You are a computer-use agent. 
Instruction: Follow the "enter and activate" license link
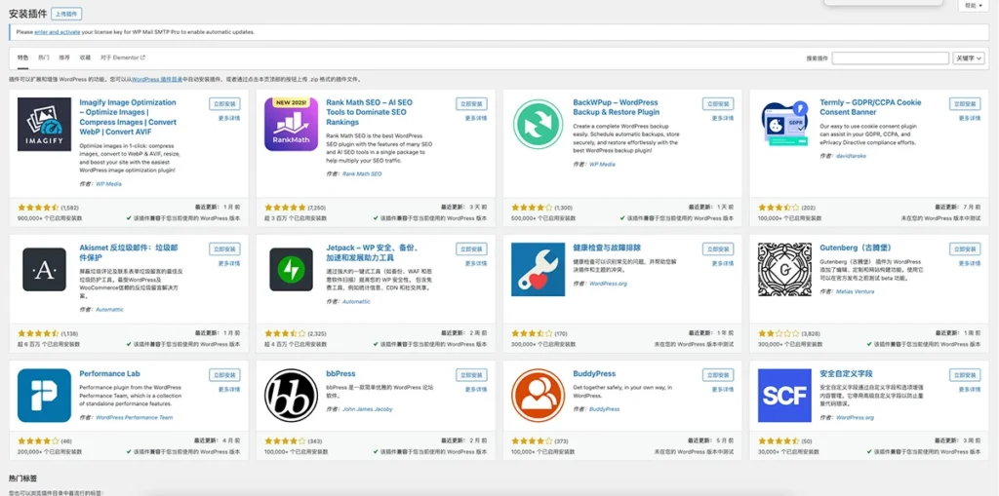coord(58,32)
